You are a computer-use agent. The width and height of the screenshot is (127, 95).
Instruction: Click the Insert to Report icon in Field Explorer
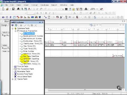click(12, 26)
